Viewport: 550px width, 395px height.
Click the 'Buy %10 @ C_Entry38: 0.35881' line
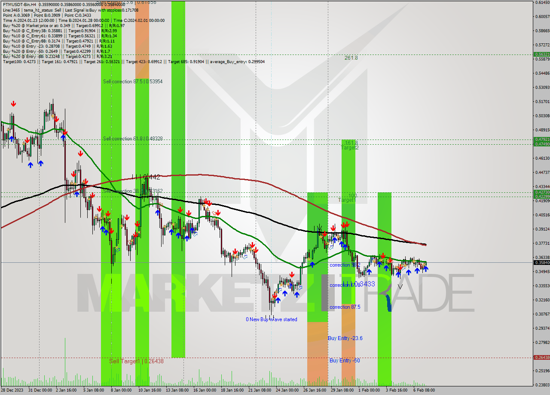[60, 30]
